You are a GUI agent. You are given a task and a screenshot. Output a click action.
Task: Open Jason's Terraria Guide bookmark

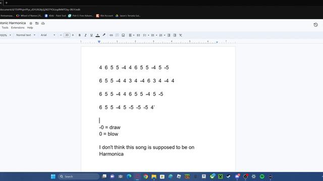128,16
